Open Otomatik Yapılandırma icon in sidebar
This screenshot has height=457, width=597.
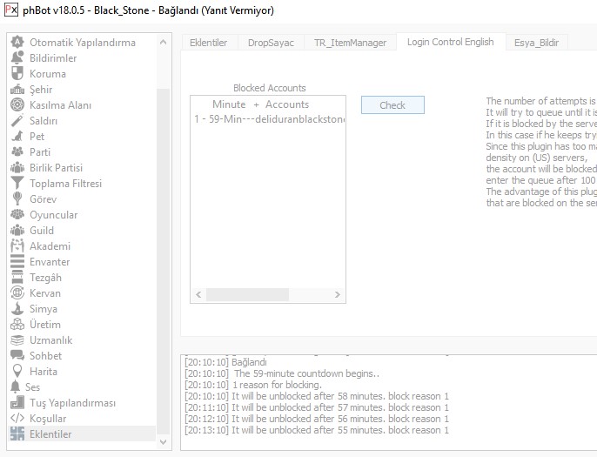(x=16, y=42)
